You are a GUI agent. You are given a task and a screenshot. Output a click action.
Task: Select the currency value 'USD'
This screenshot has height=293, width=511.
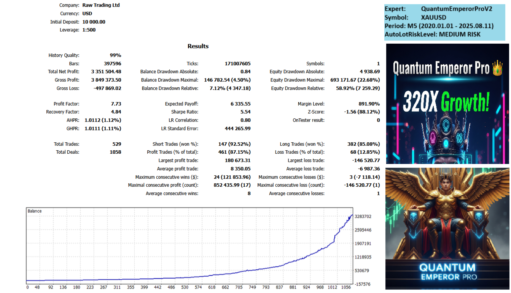coord(87,14)
